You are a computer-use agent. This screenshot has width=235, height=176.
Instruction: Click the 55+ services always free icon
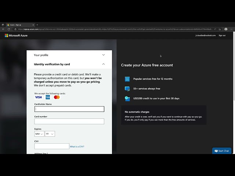click(127, 89)
